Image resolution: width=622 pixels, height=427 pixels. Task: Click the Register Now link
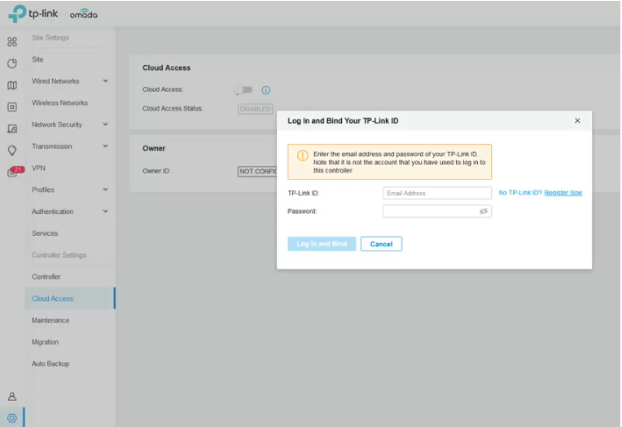[563, 193]
